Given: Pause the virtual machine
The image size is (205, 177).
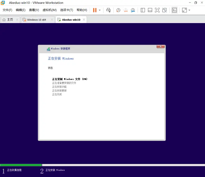Looking at the screenshot, I should (x=95, y=10).
